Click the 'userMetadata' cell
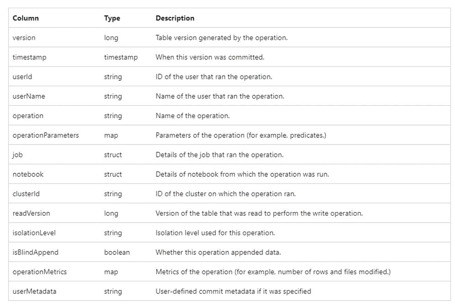This screenshot has width=455, height=305. 35,291
